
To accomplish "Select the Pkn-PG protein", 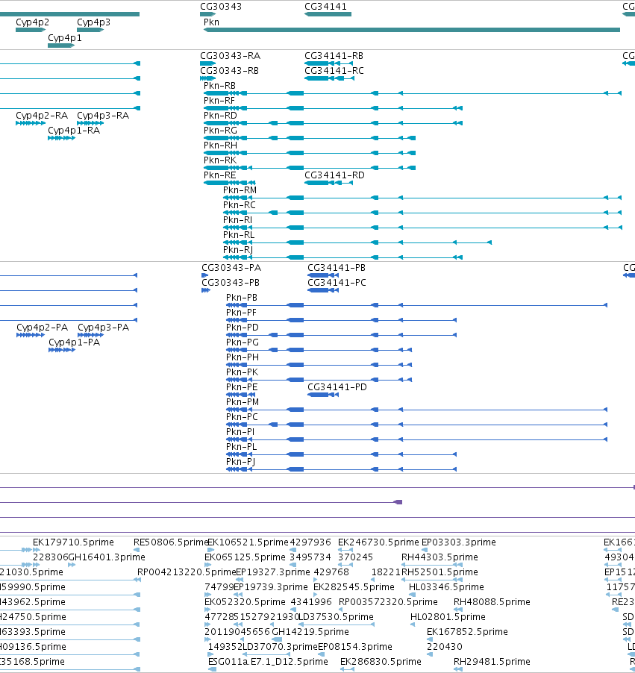I will pyautogui.click(x=243, y=342).
